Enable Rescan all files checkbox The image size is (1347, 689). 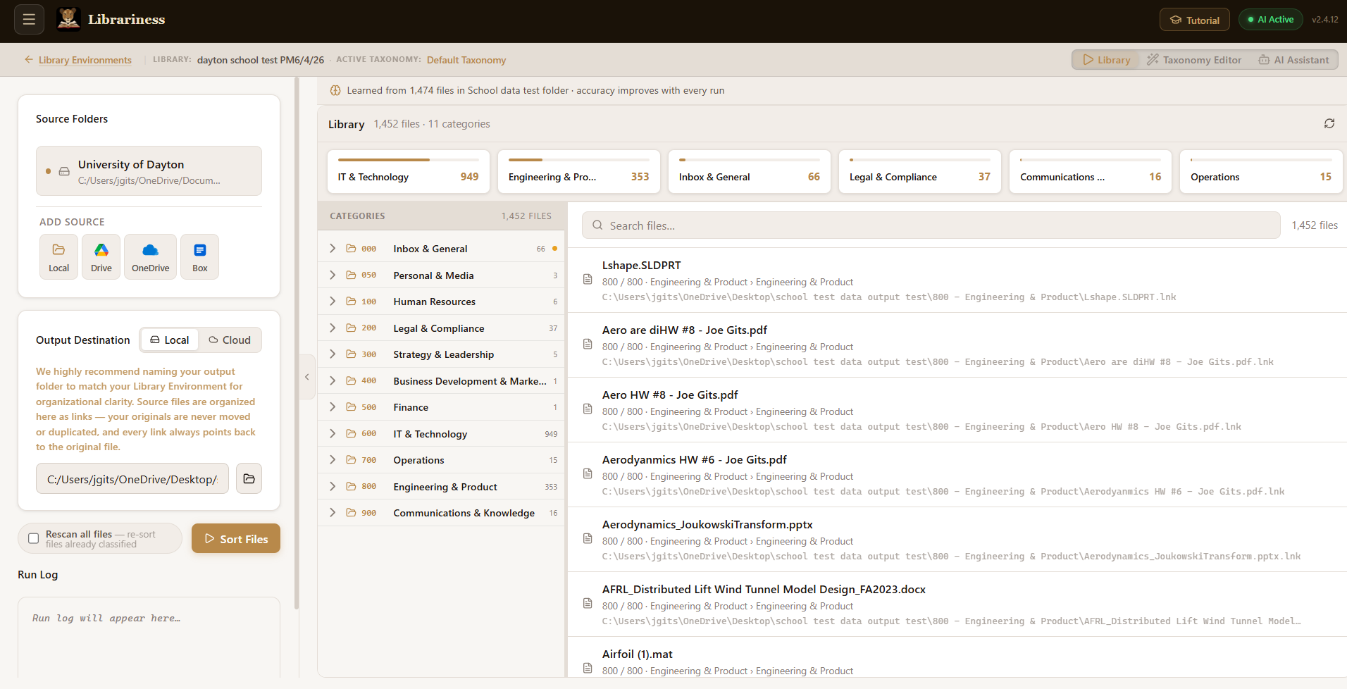point(33,538)
